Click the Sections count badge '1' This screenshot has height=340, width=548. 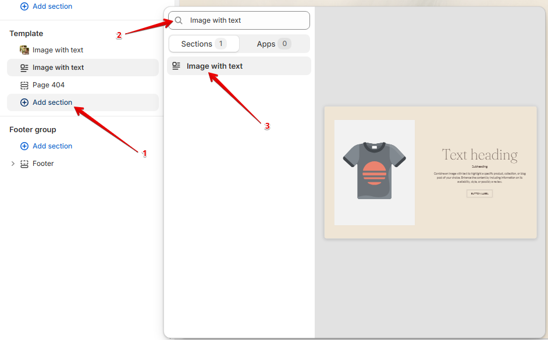[220, 44]
